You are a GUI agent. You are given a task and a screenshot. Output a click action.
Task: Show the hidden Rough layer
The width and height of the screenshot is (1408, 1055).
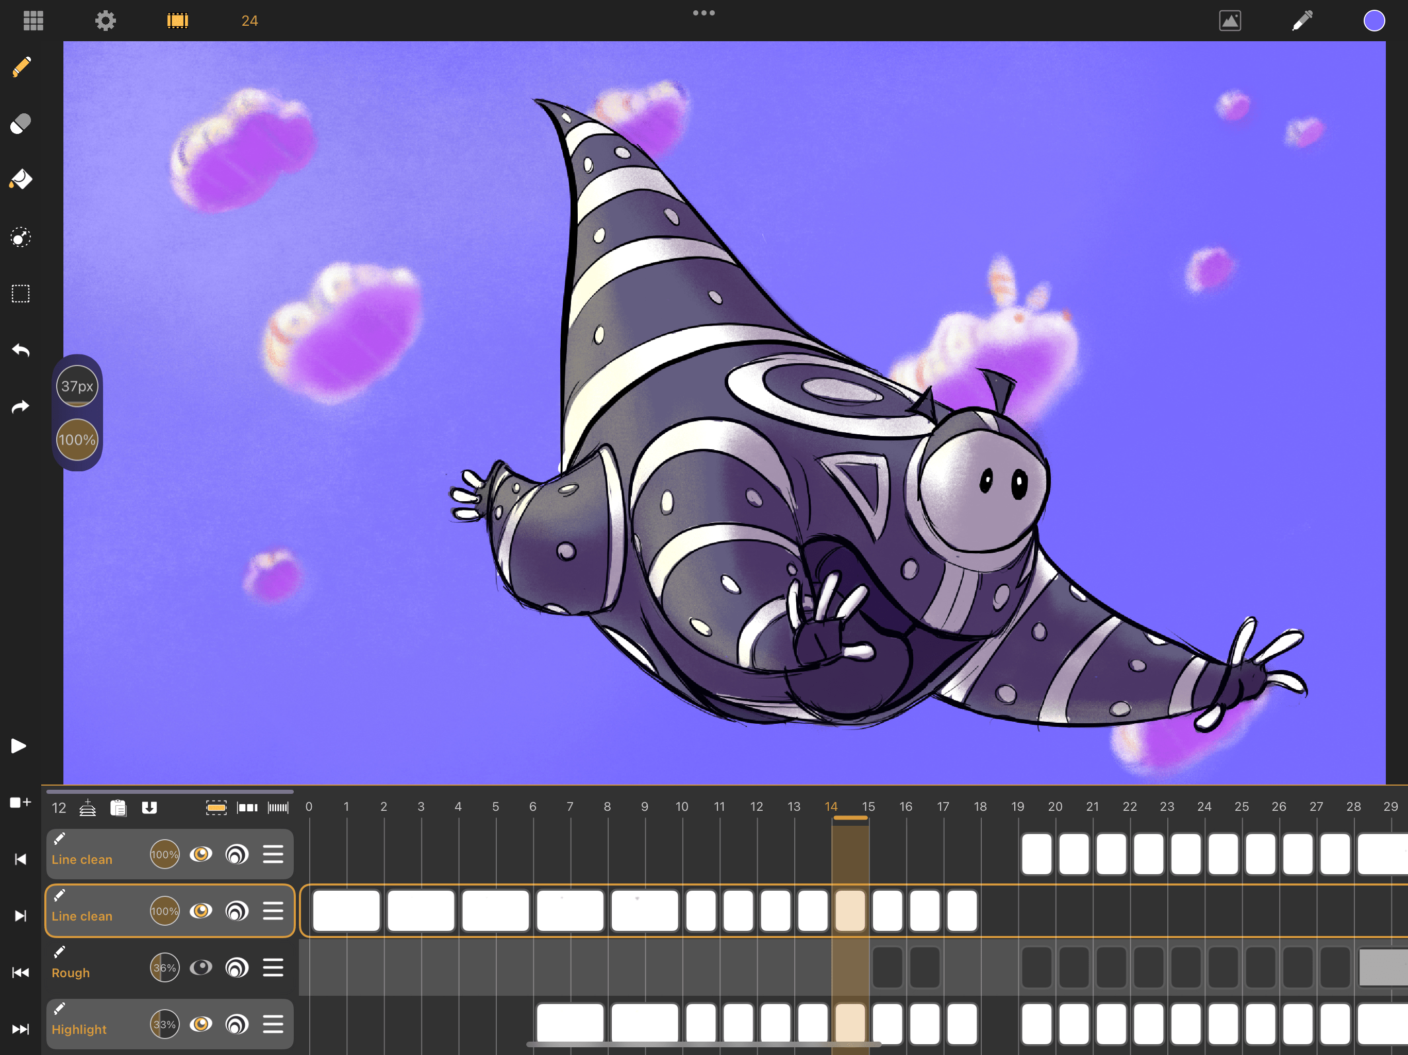[x=201, y=968]
